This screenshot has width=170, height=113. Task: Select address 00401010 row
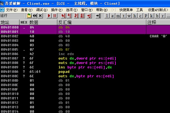click(85, 94)
